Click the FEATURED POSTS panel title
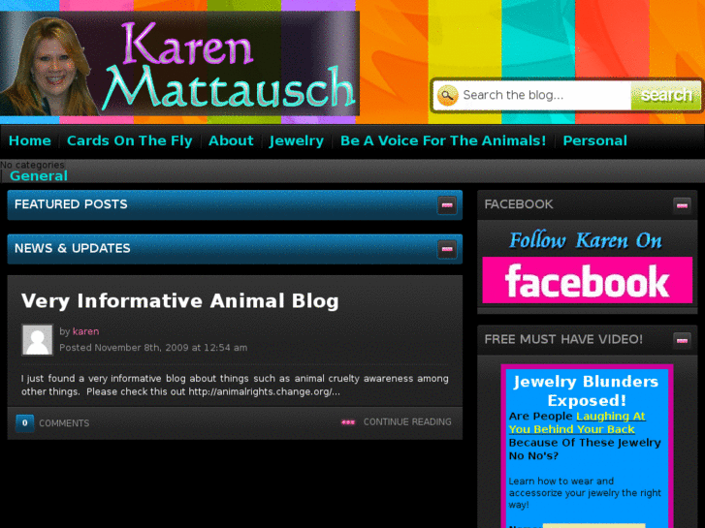 coord(71,204)
